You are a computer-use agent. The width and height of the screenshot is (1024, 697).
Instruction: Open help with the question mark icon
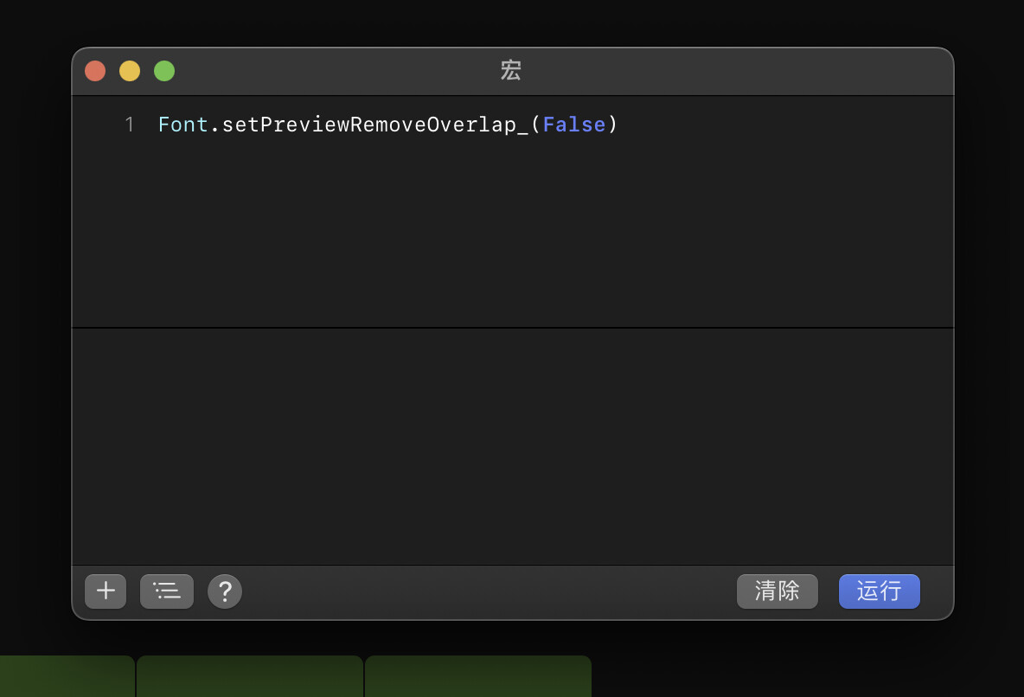[x=225, y=591]
